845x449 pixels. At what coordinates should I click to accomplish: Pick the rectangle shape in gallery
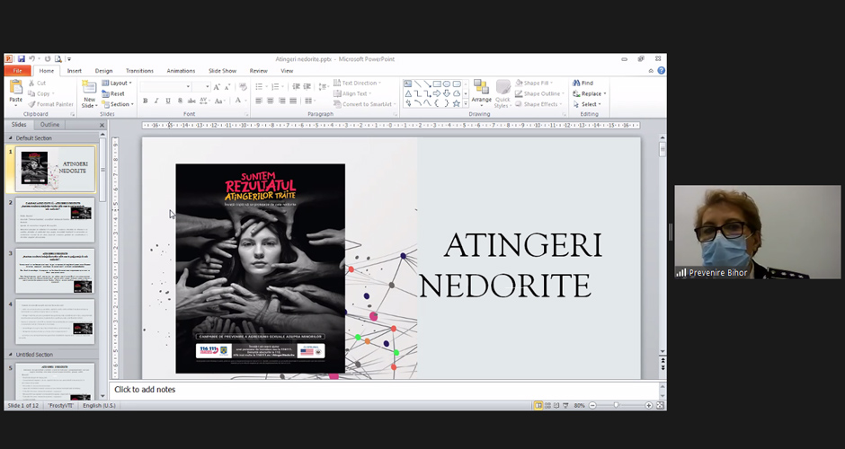click(x=437, y=84)
